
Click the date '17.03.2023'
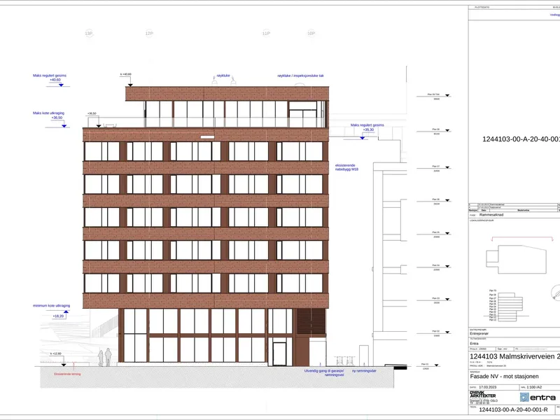488,387
